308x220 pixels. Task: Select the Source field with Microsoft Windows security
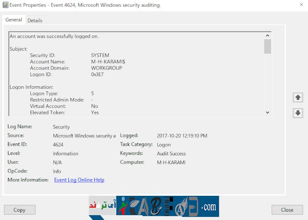pyautogui.click(x=84, y=136)
